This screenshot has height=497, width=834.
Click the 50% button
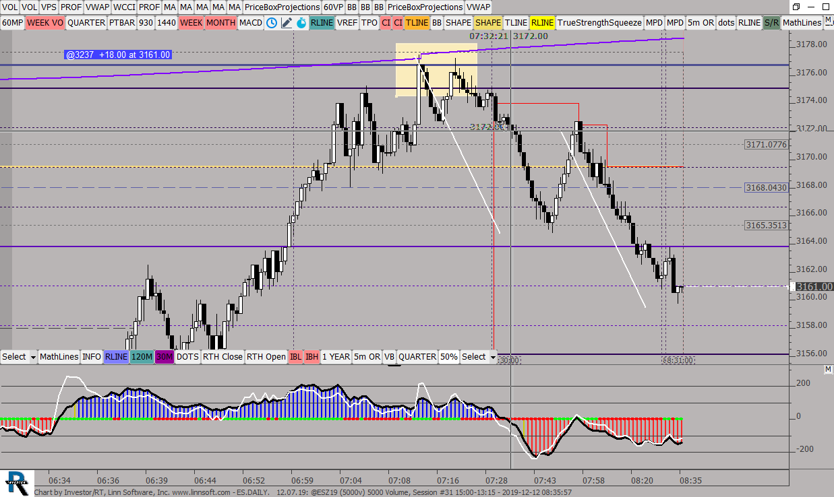[x=449, y=356]
